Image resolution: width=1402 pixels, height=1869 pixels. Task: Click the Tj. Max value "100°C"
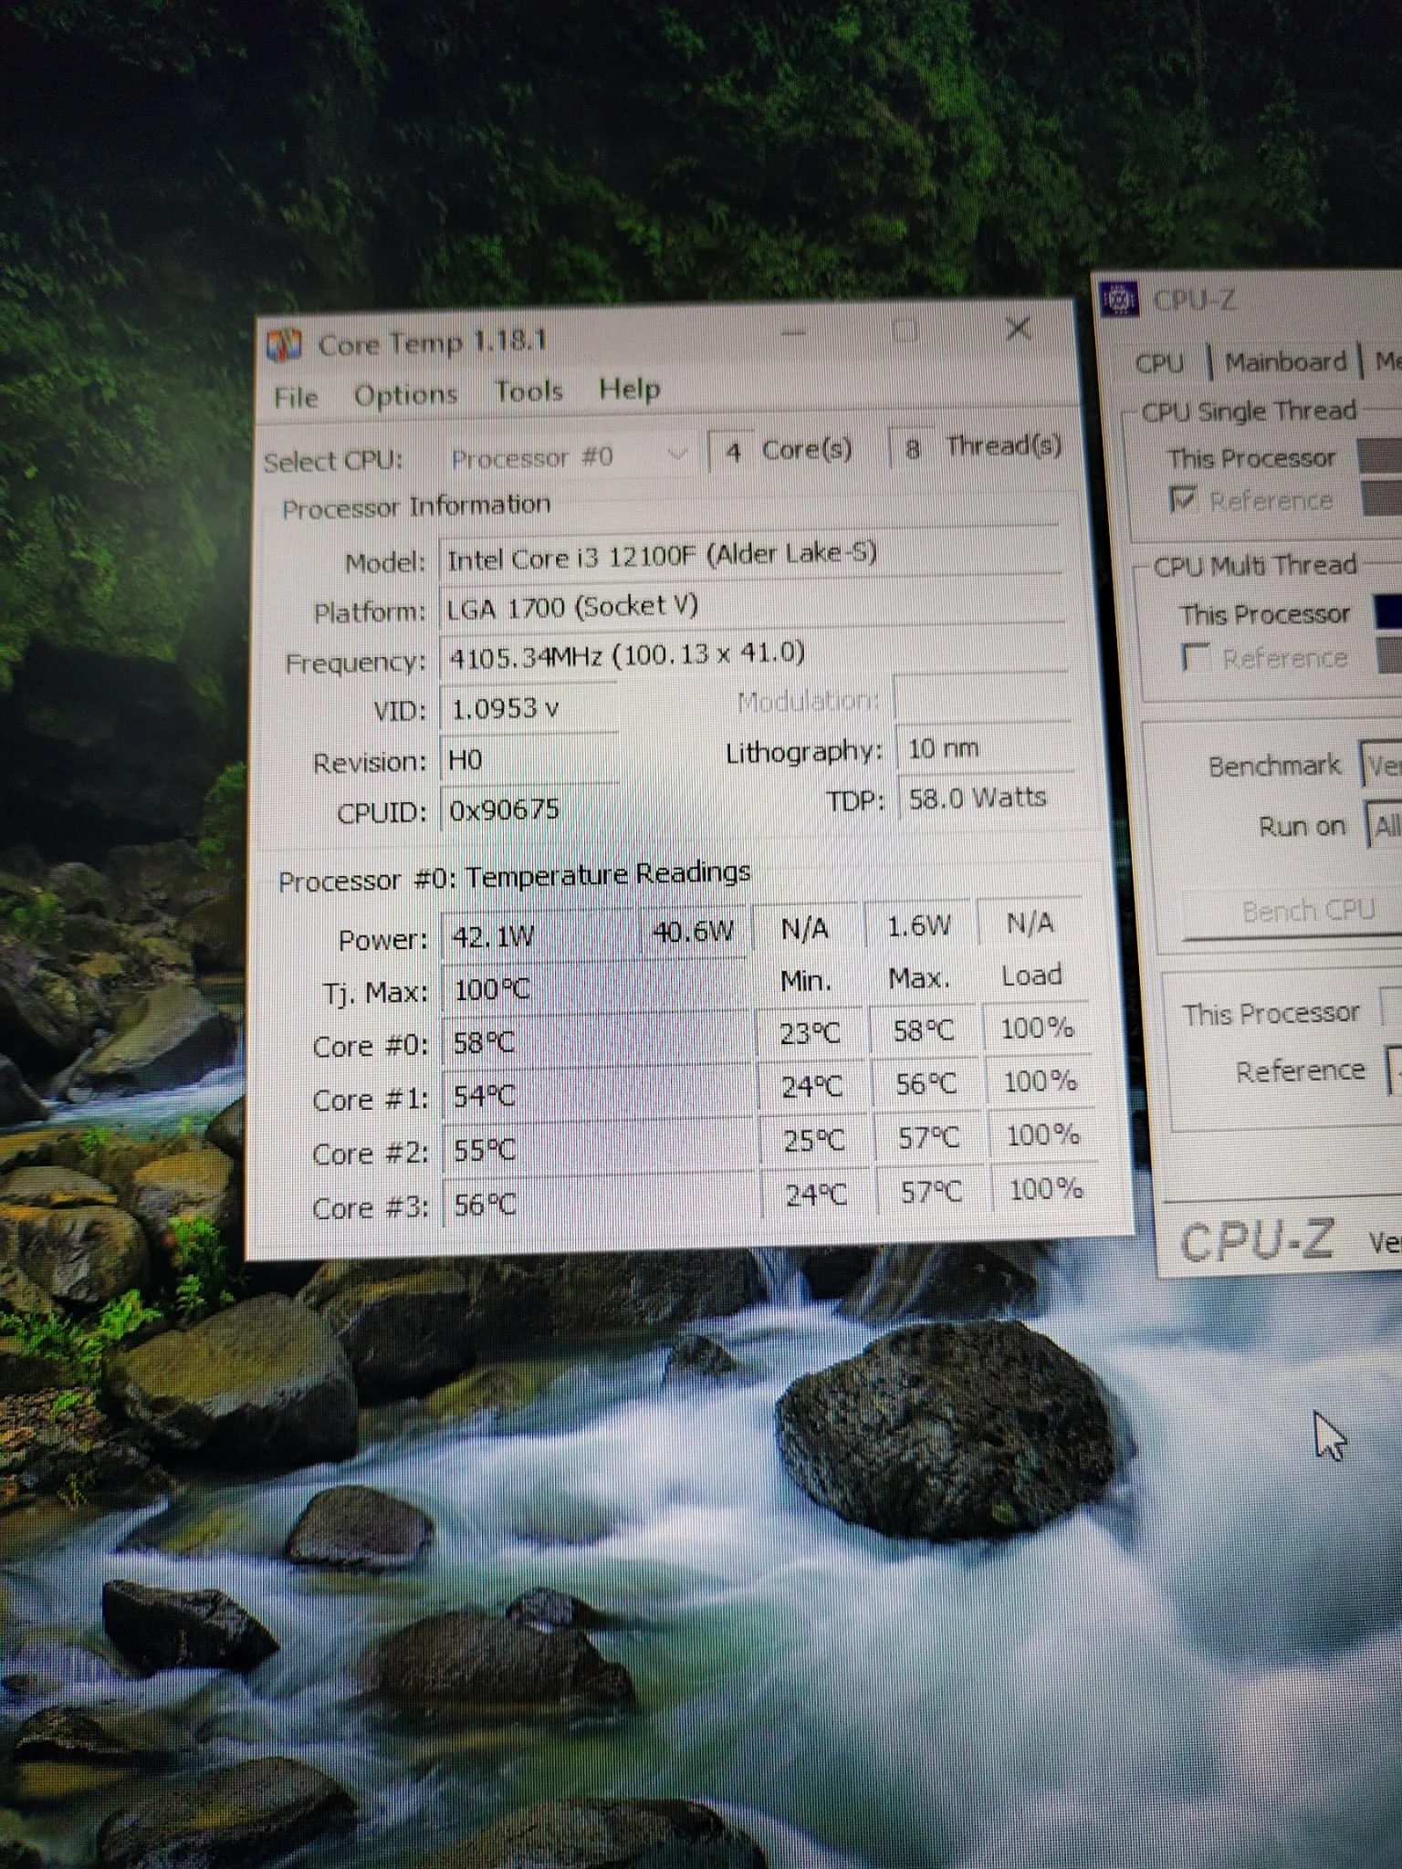click(491, 990)
